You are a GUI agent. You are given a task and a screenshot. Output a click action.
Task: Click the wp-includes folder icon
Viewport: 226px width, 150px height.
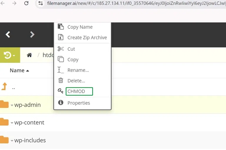(4, 140)
